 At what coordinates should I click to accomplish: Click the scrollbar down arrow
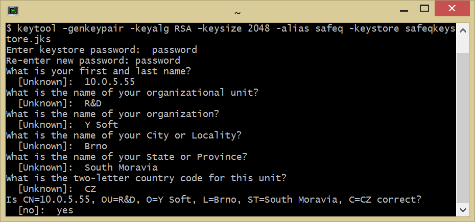tap(462, 209)
